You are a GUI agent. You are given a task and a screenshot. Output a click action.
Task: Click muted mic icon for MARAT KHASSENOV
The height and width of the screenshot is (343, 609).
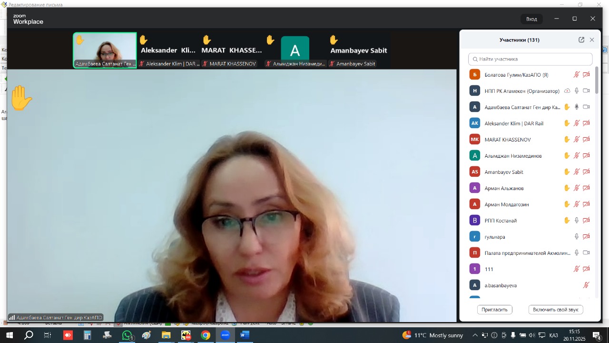577,140
